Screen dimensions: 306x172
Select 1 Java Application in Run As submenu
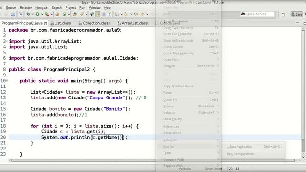click(254, 147)
